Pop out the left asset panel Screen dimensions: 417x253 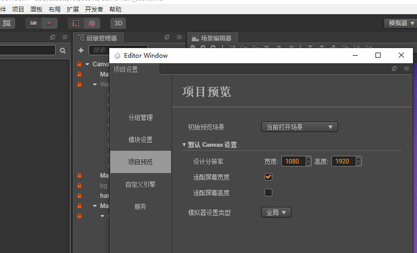(53, 37)
